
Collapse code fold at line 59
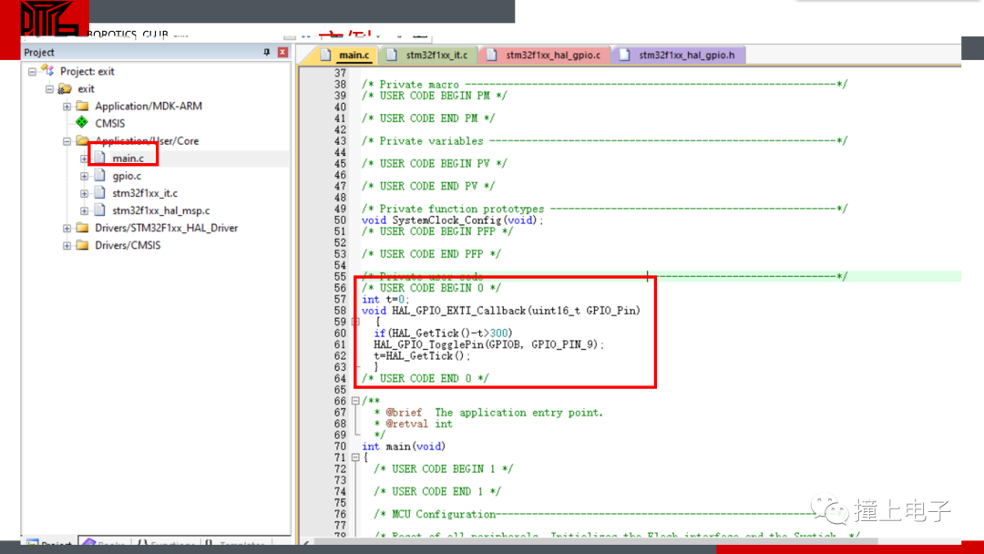pos(355,322)
